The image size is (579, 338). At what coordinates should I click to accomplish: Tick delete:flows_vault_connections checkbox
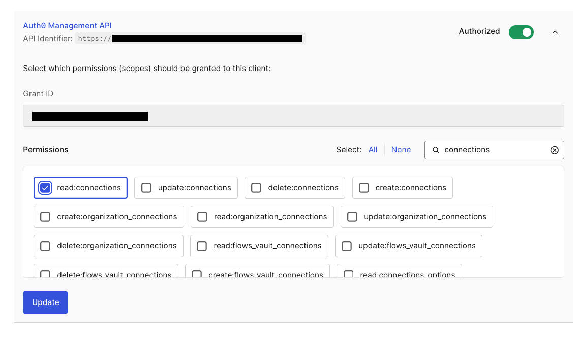[x=45, y=274]
